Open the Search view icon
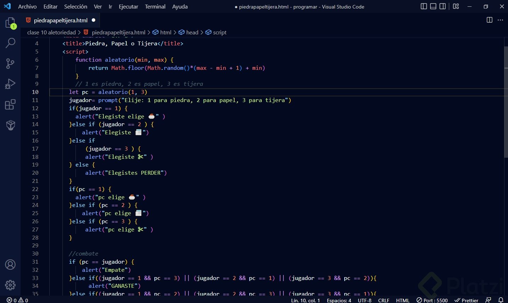The width and height of the screenshot is (508, 303). click(10, 43)
